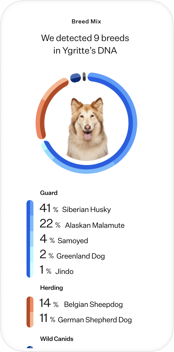Viewport: 174px width, 352px height.
Task: Click the blue Guard group color bar
Action: 30,239
